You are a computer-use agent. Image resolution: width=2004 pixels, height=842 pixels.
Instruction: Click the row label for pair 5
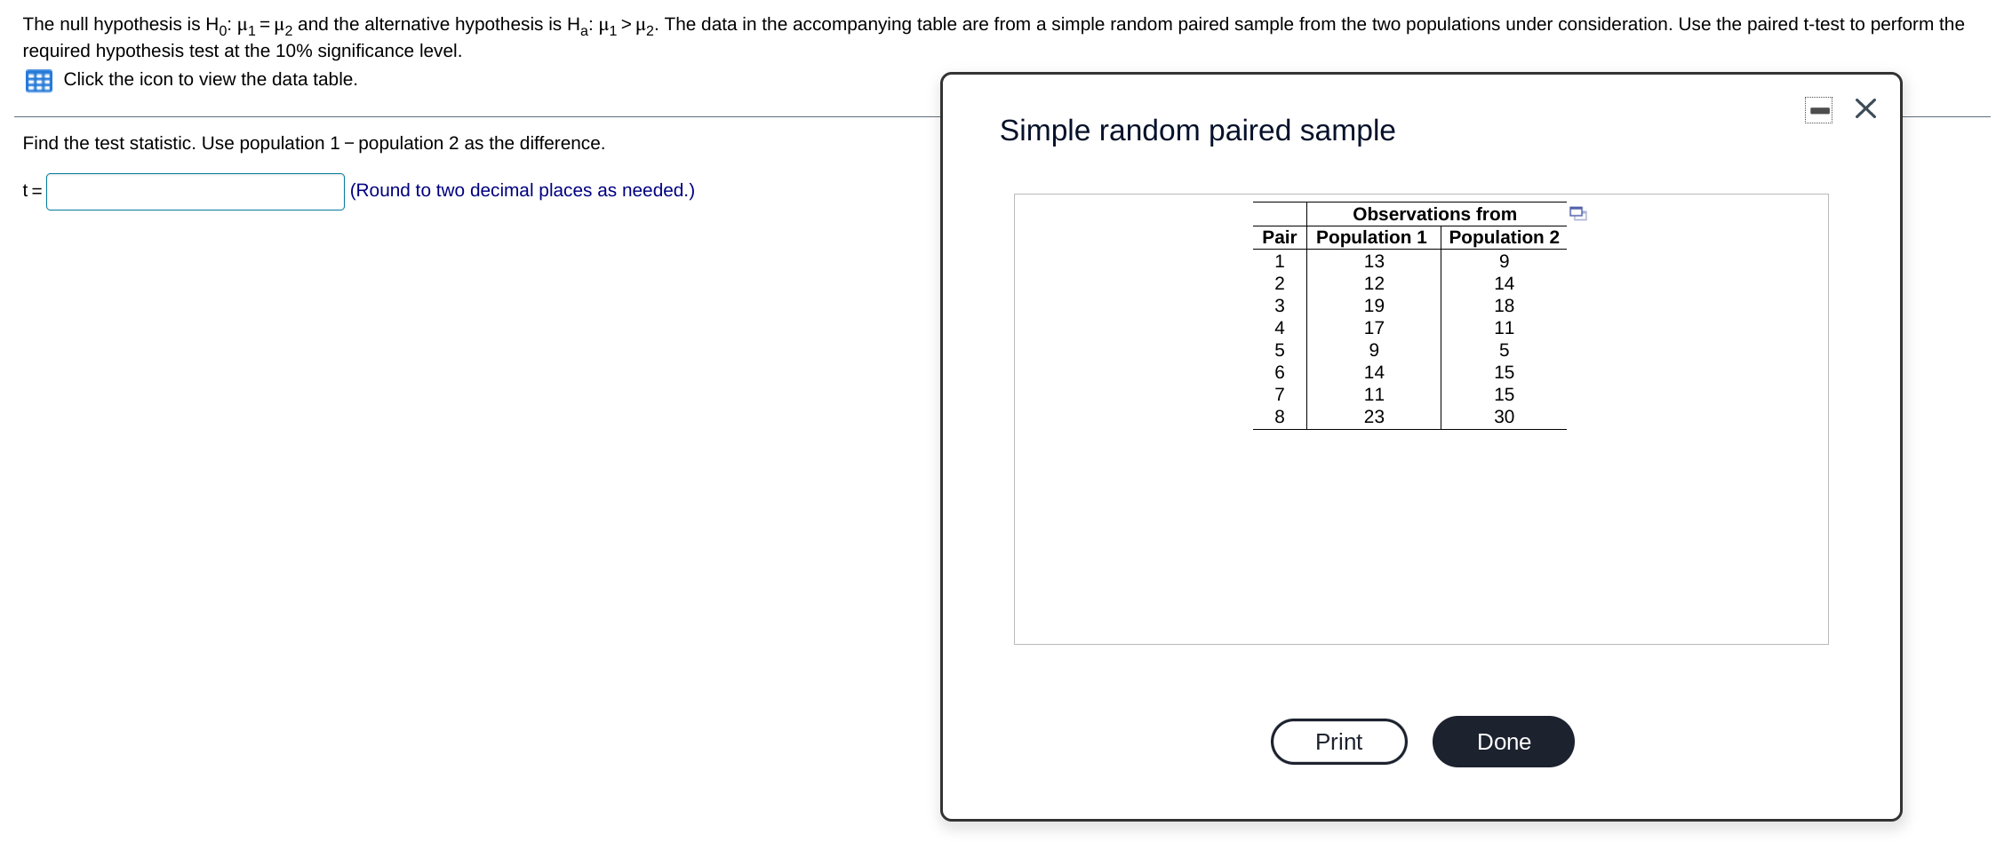click(1277, 350)
